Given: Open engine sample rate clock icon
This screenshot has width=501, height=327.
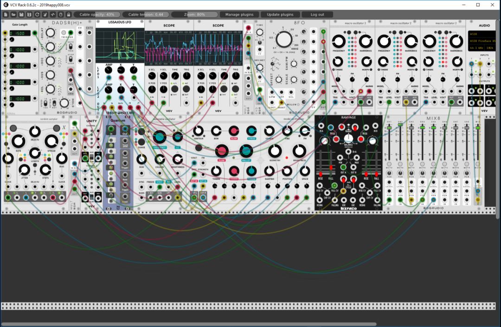Looking at the screenshot, I should pos(61,14).
